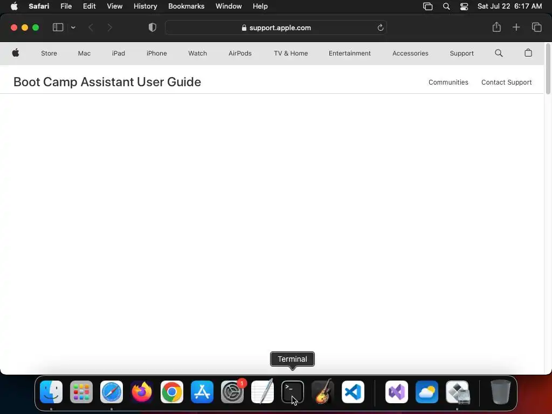This screenshot has width=552, height=414.
Task: Launch GarageBand from the Dock
Action: (x=323, y=391)
